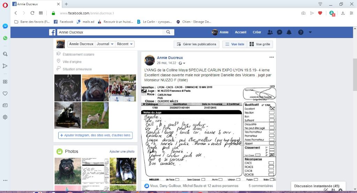Switch to Vue liste display
Screen dimensions: 357x193
tap(235, 44)
